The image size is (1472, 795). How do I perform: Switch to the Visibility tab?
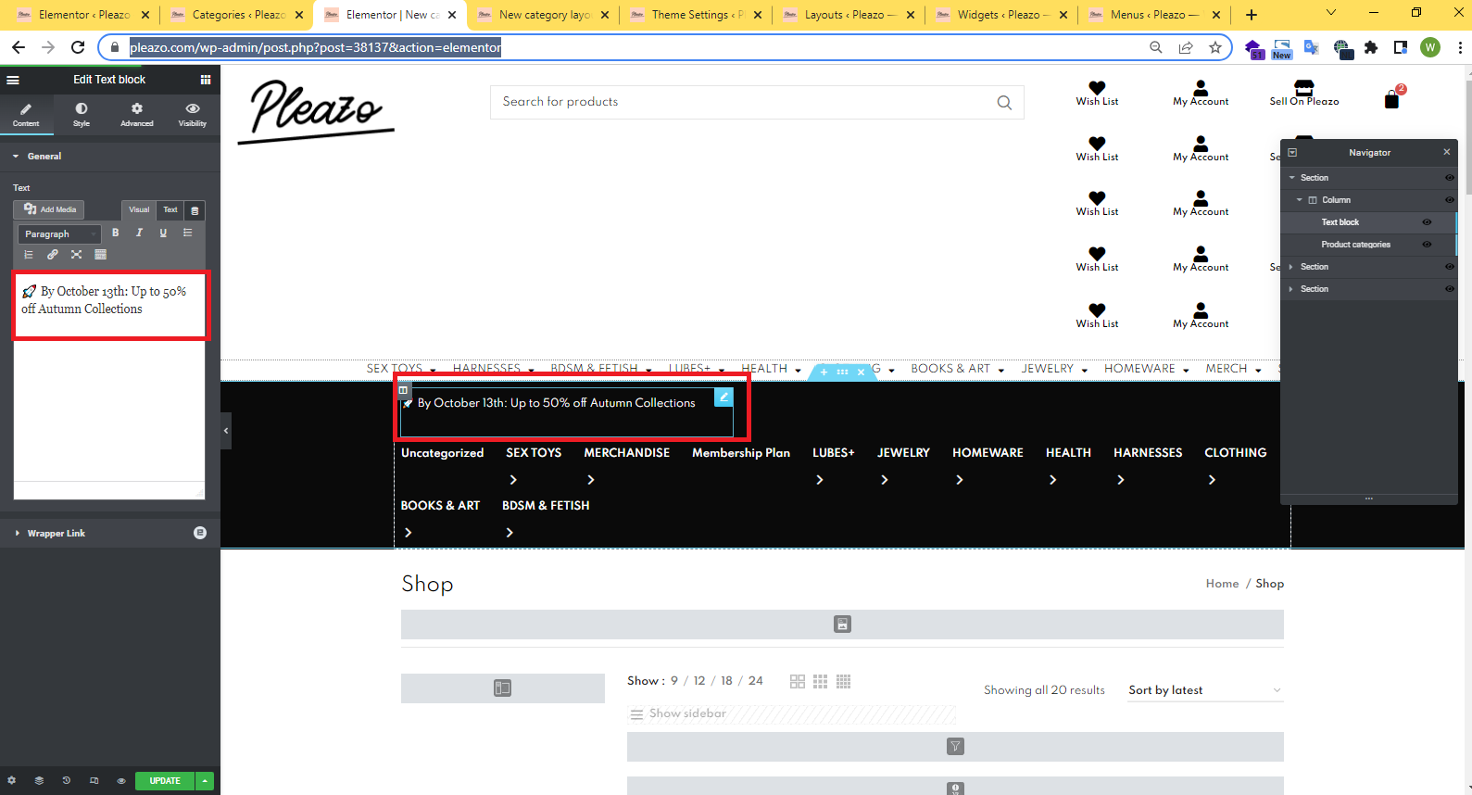(193, 114)
